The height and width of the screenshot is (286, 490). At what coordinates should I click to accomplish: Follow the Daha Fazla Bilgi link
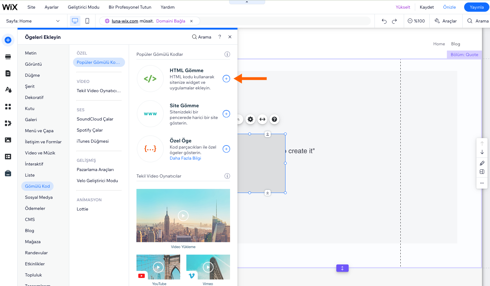pos(185,158)
